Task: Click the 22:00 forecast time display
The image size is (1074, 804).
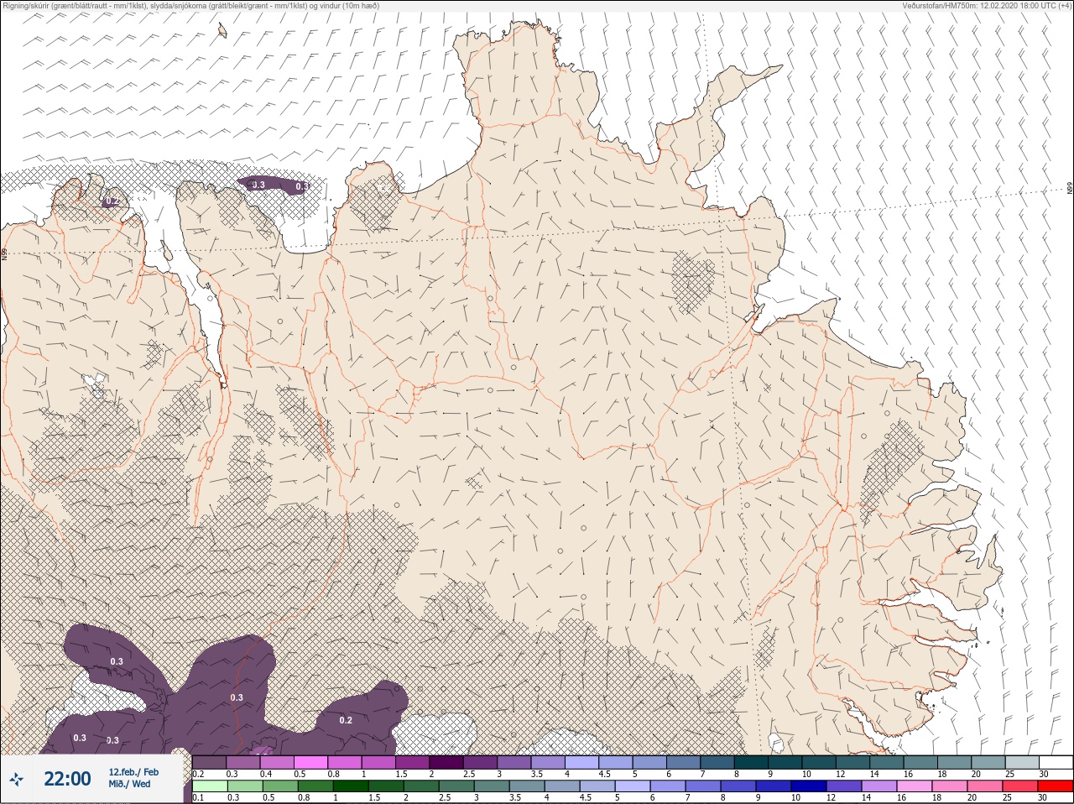Action: (67, 779)
